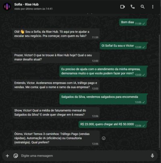
Task: Open the three-dot chat menu
Action: pos(153,7)
